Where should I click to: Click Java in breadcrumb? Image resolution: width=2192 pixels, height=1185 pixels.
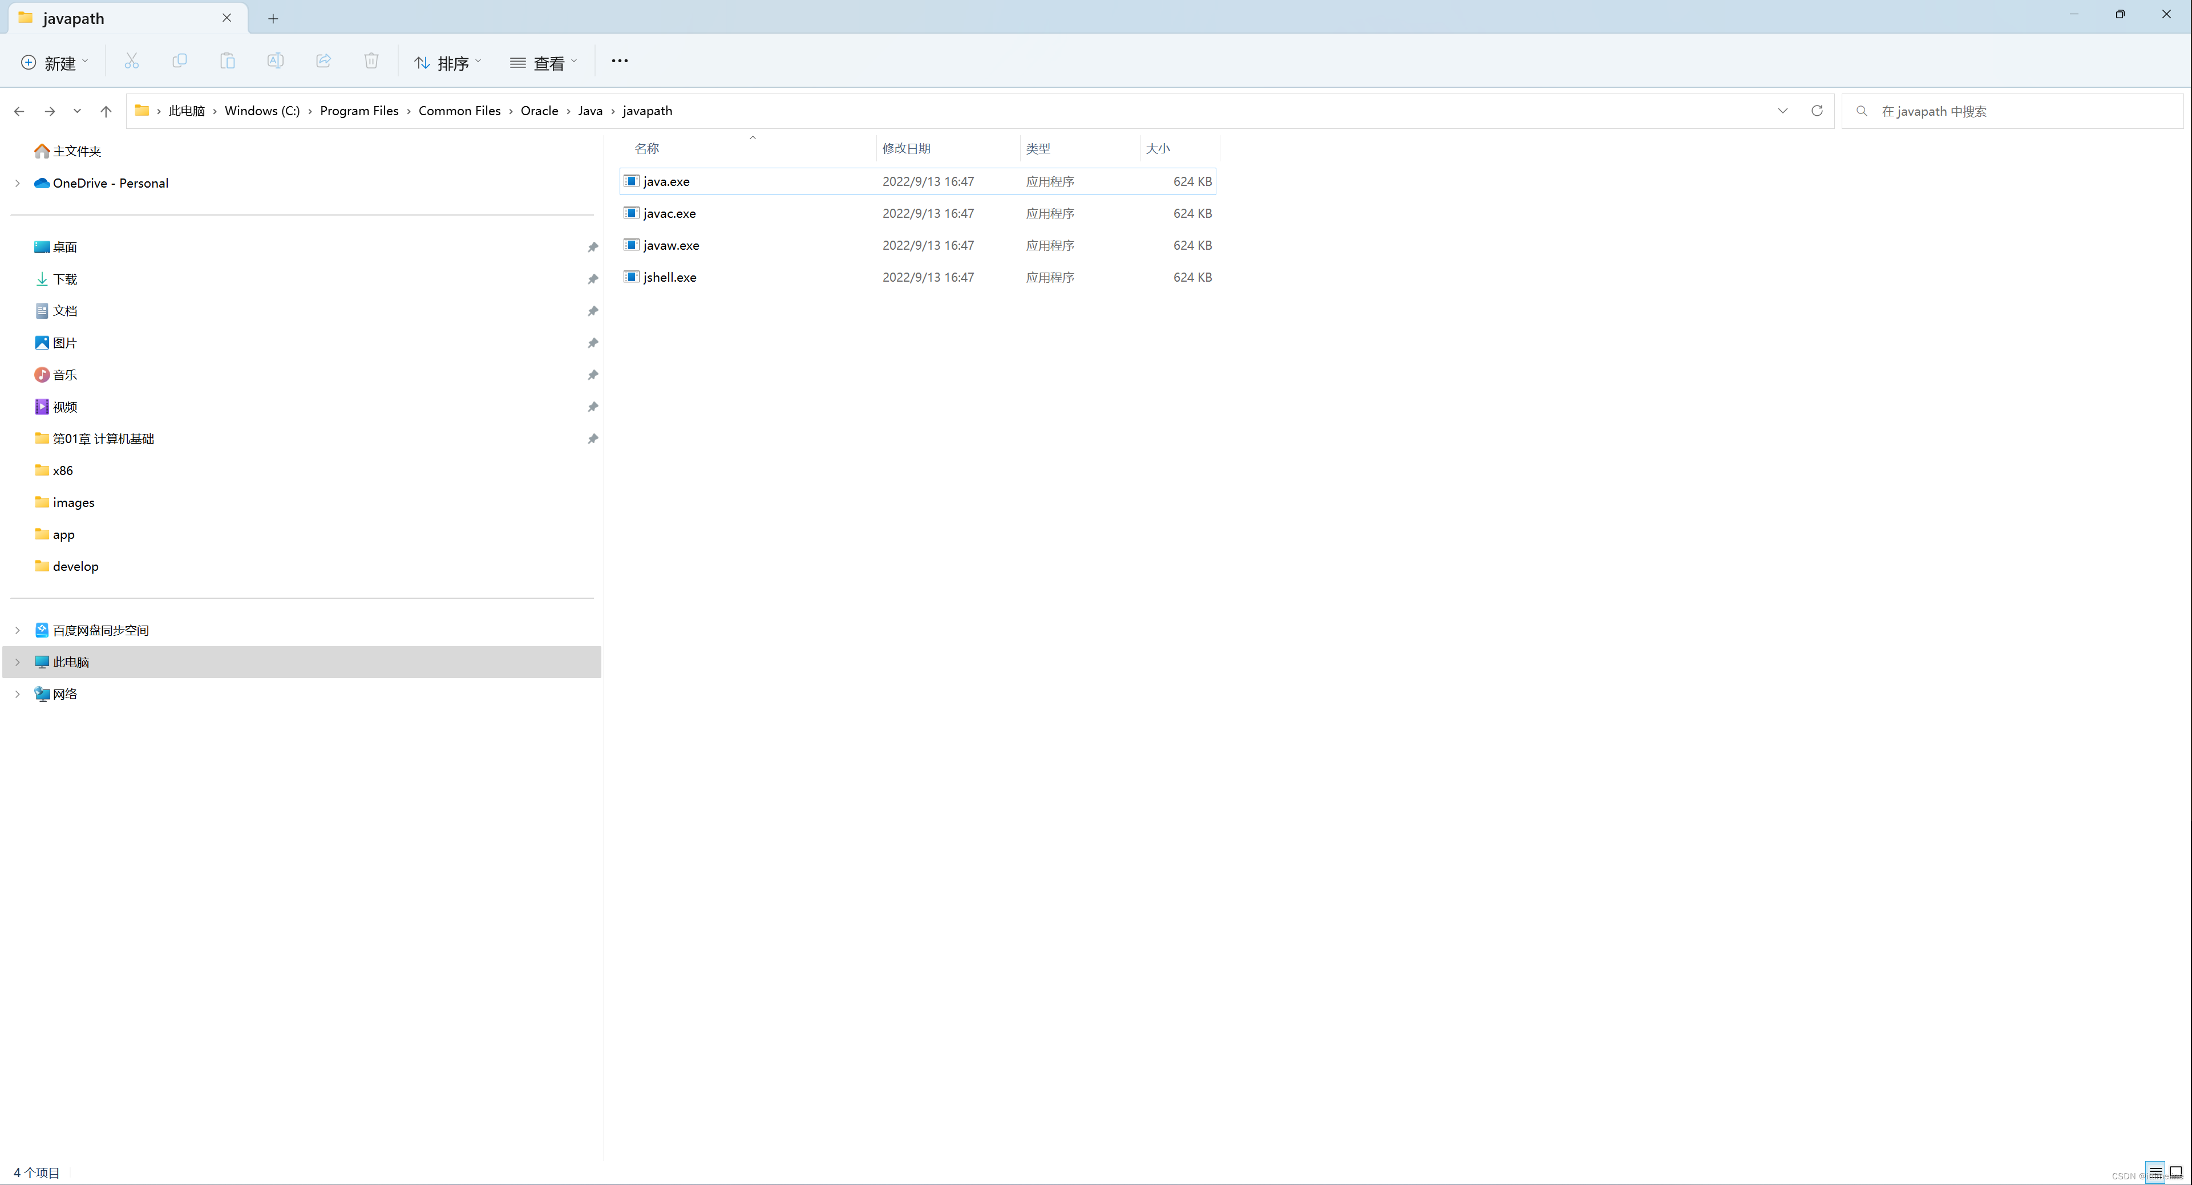[590, 111]
